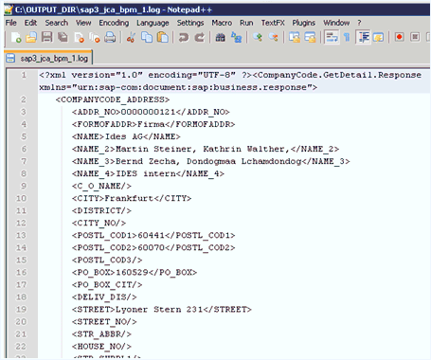Click the NAME_3 Bernd Zecha line
The width and height of the screenshot is (431, 360).
[x=211, y=161]
